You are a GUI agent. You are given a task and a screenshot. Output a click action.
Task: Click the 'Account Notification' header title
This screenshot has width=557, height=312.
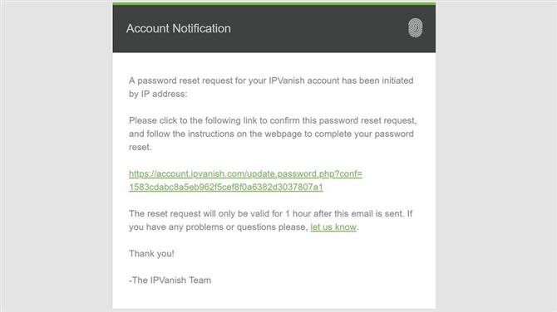[x=179, y=28]
